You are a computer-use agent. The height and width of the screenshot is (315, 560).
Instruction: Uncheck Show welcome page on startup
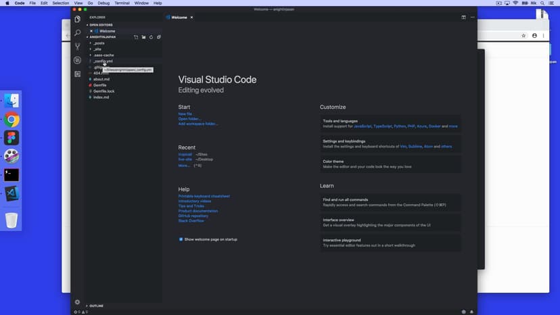181,239
